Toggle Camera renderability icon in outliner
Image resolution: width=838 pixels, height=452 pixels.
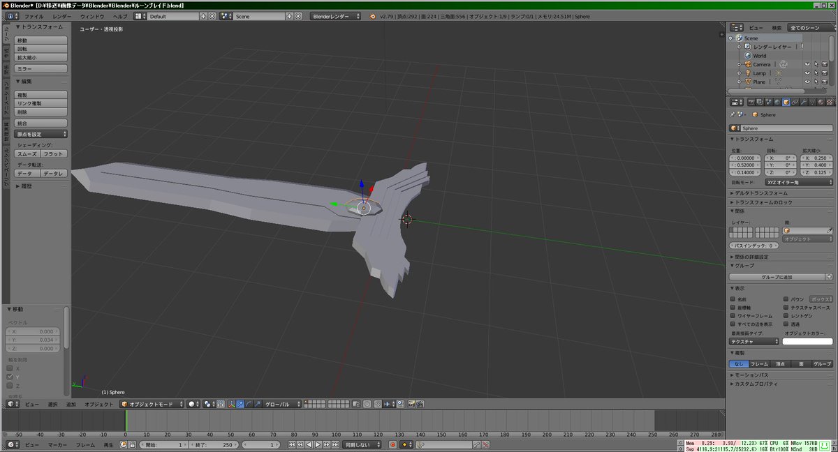click(x=824, y=64)
